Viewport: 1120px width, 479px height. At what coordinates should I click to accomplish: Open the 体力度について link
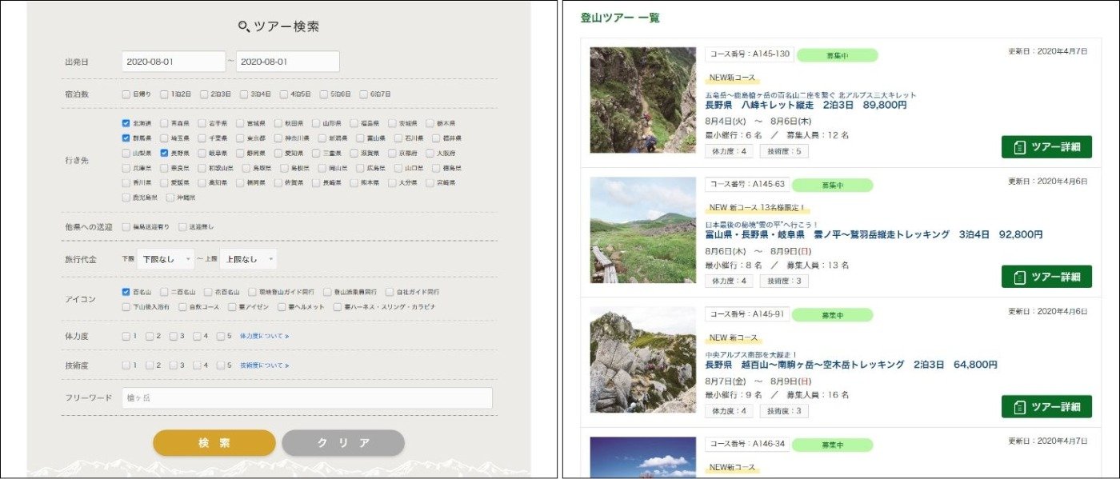[264, 337]
